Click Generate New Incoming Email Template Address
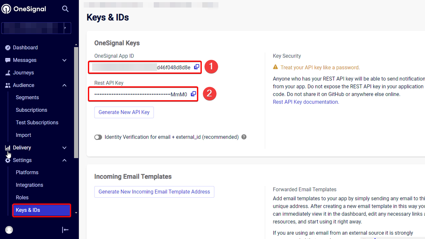This screenshot has width=425, height=239. pos(154,192)
